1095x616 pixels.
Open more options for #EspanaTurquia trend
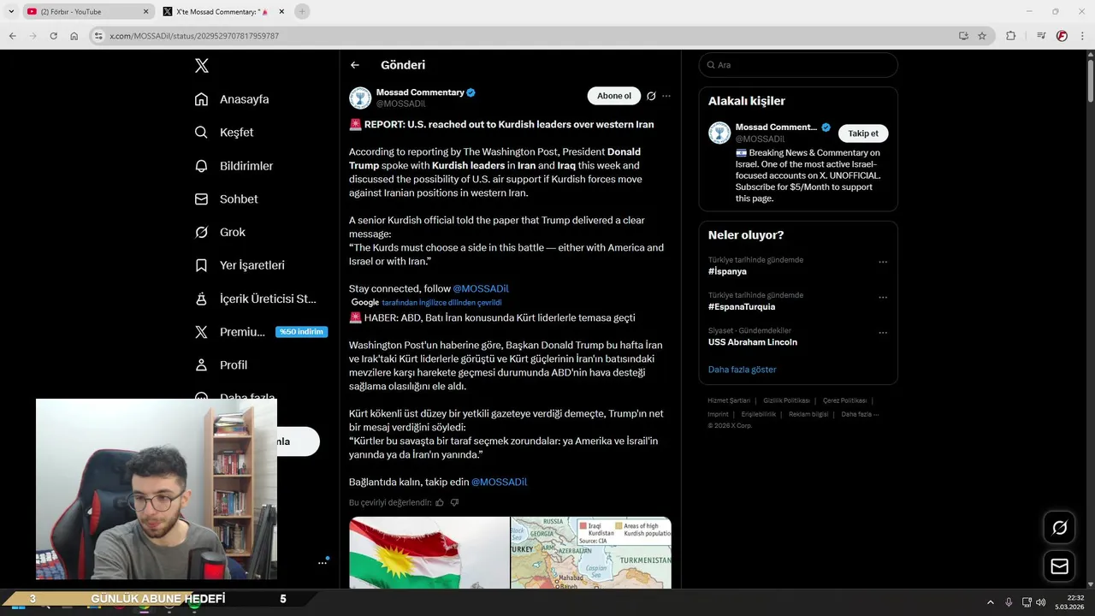click(883, 297)
